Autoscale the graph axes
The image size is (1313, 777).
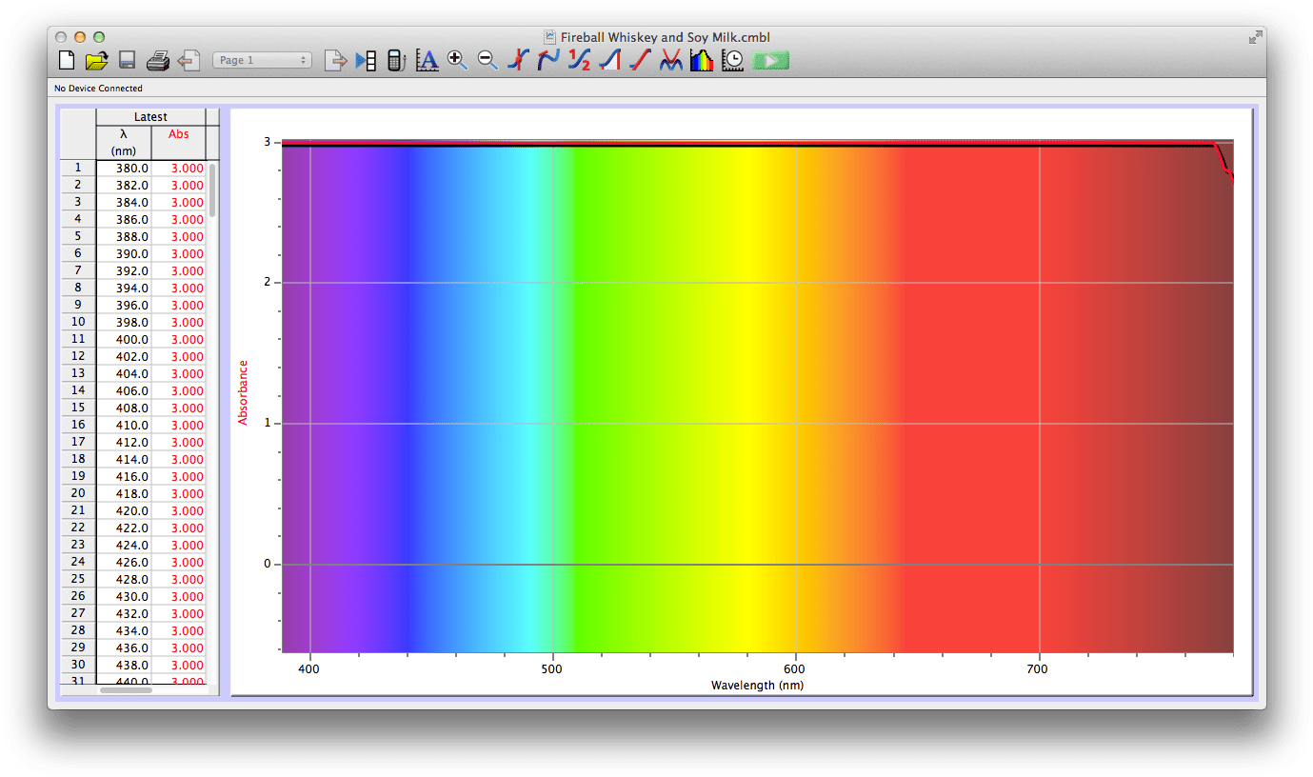pos(427,59)
